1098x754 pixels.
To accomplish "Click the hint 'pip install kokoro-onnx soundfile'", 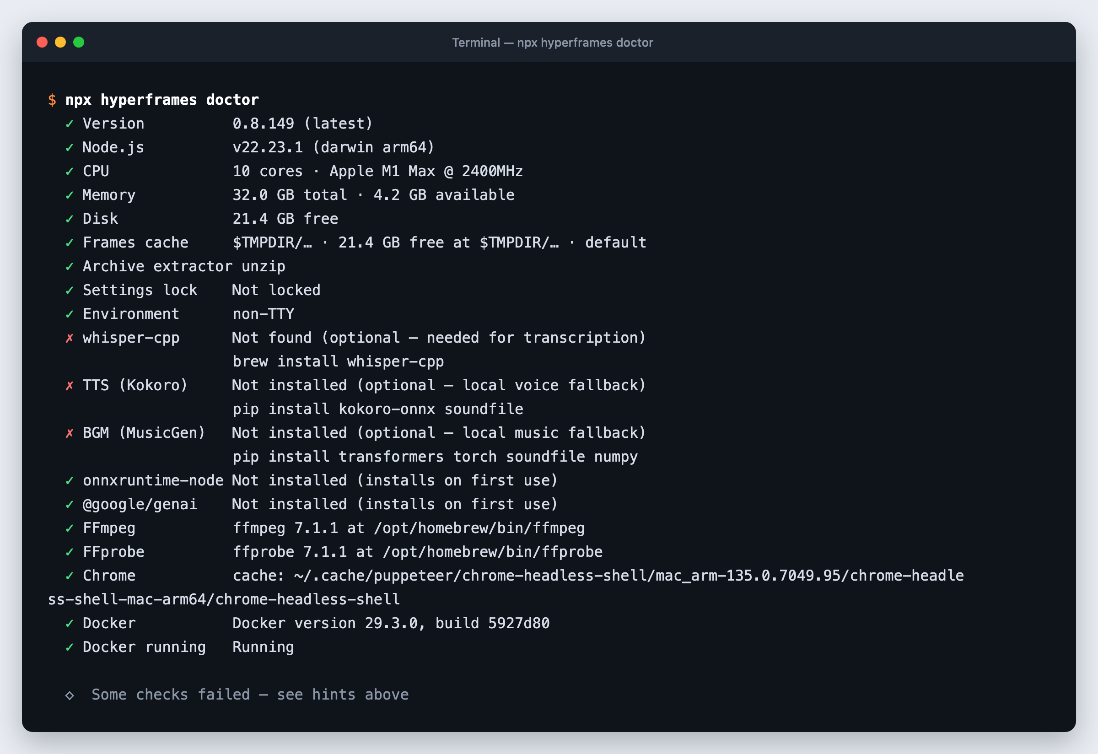I will (378, 409).
